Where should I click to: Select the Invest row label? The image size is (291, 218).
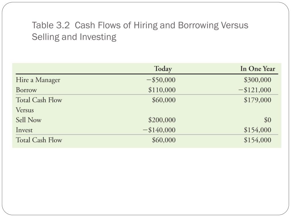tap(24, 130)
